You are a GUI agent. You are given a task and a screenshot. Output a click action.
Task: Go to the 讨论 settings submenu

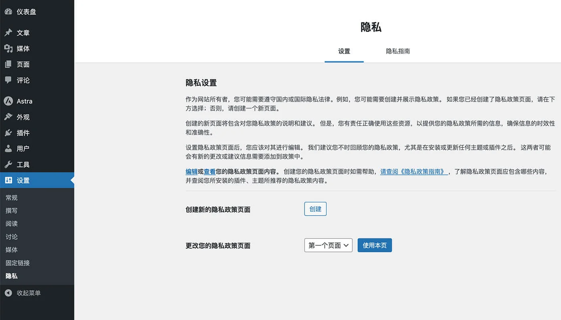(x=11, y=236)
